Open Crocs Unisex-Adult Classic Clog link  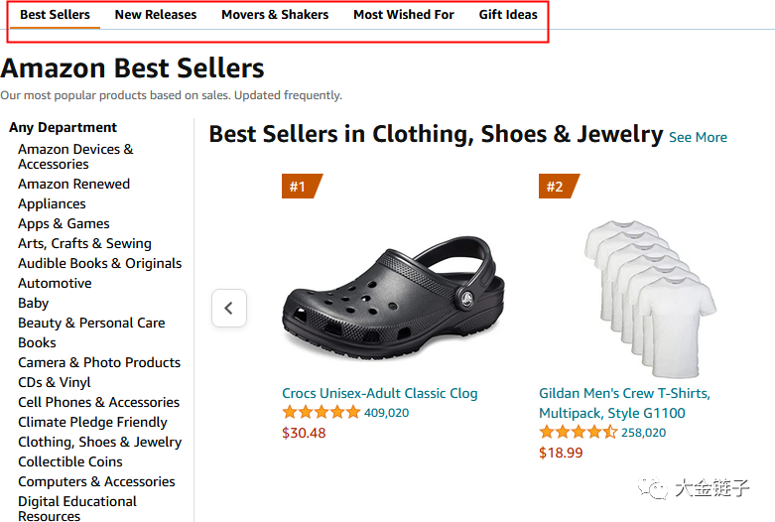(x=380, y=393)
